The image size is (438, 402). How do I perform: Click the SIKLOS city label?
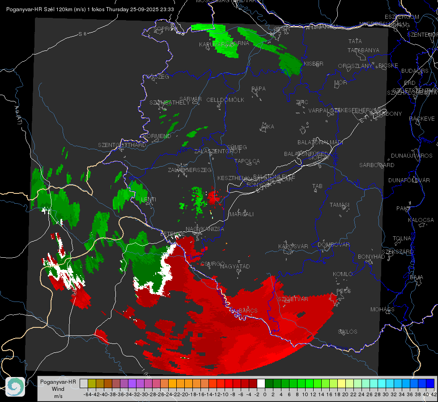tap(348, 331)
